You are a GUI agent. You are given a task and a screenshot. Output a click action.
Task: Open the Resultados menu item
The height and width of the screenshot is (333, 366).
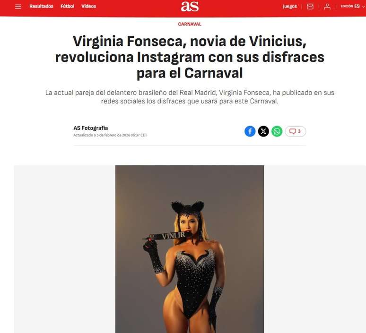41,6
